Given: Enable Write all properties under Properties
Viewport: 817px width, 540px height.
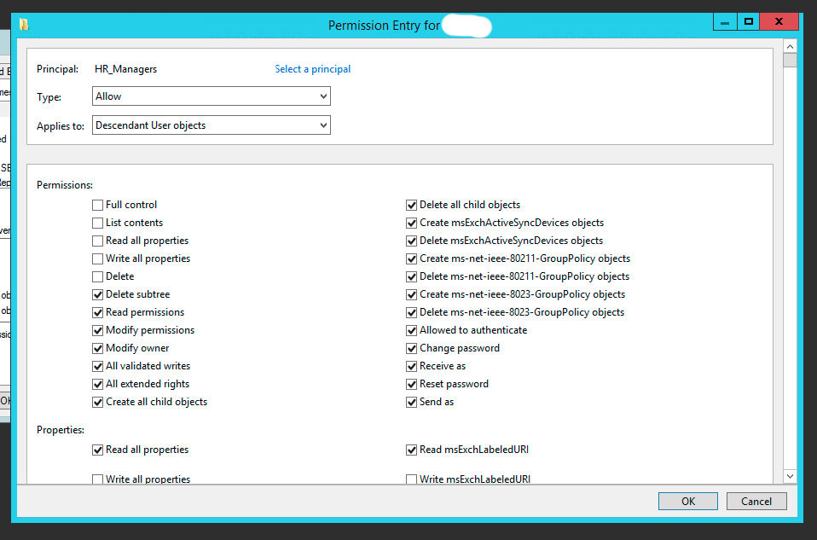Looking at the screenshot, I should coord(98,479).
